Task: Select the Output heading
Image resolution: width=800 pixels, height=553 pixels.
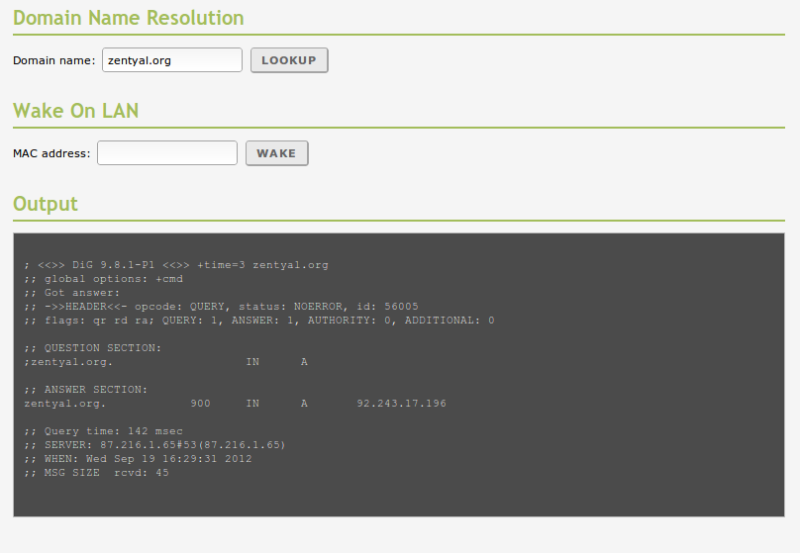Action: [46, 204]
